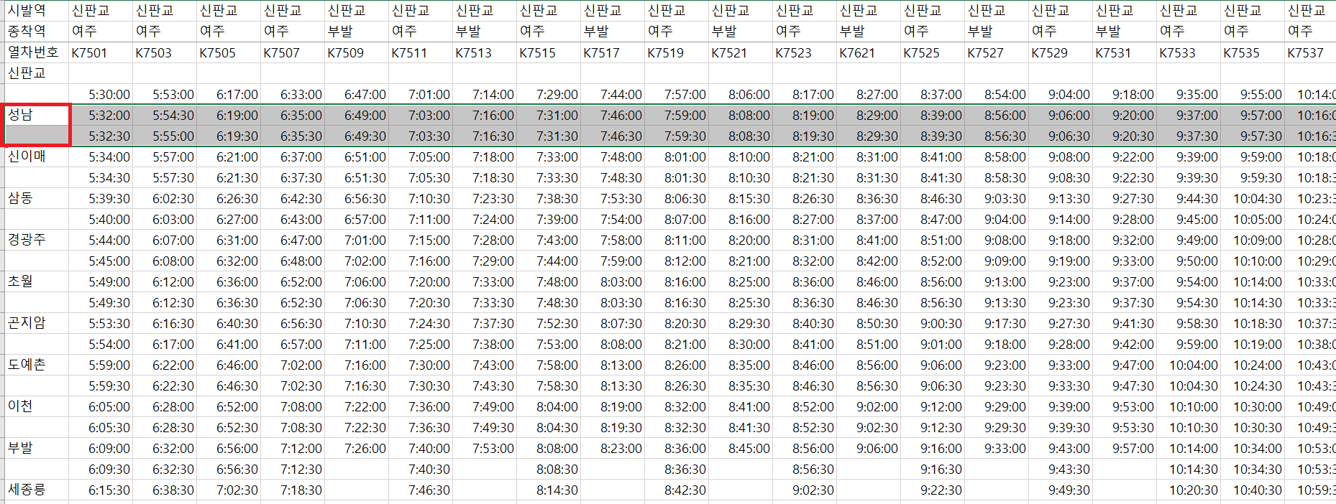
Task: Select the 10:40:30 cell under K7535
Action: tap(1253, 490)
